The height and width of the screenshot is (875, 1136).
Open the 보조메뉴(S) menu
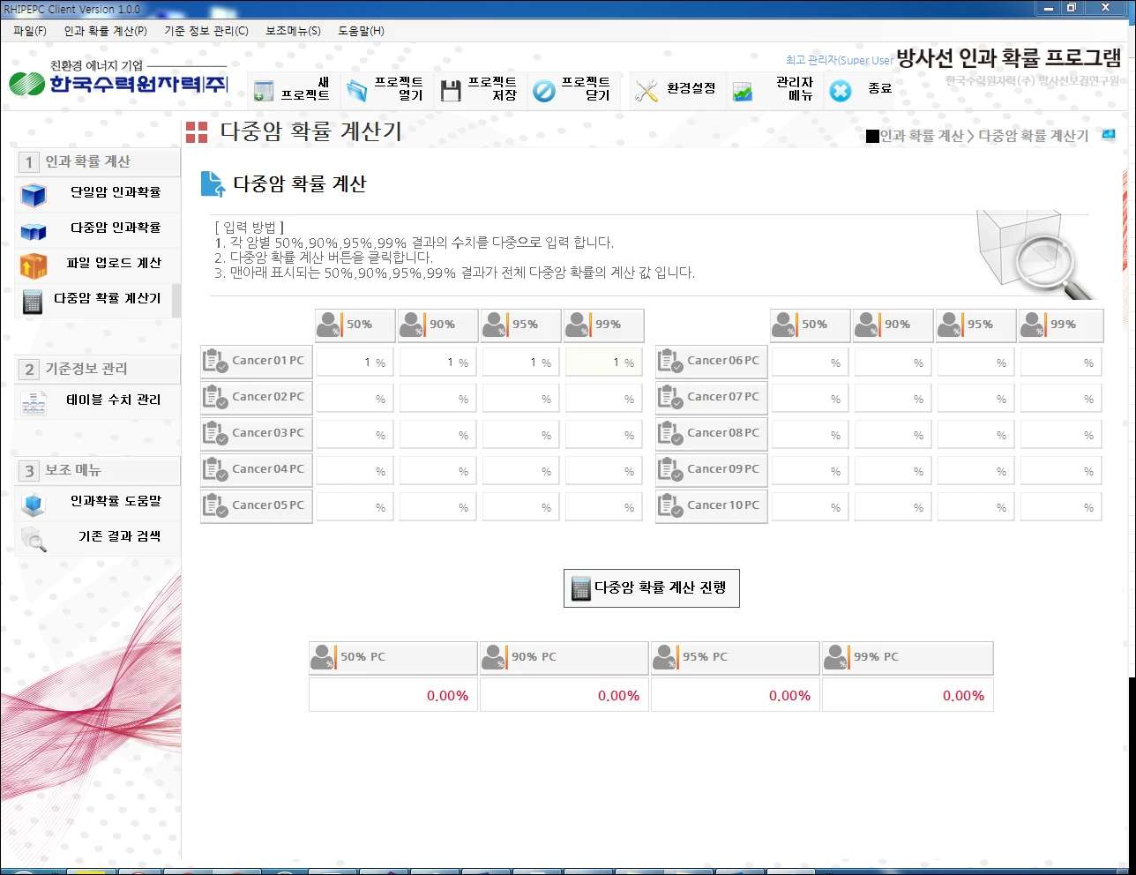(294, 31)
